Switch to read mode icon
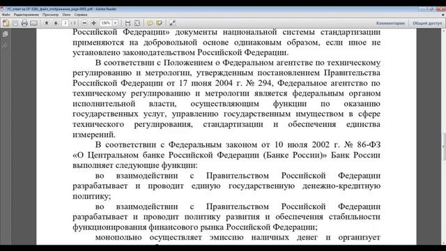 172,23
